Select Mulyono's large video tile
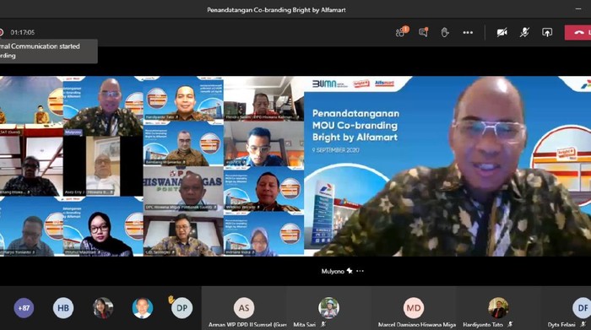The height and width of the screenshot is (330, 591). (447, 166)
